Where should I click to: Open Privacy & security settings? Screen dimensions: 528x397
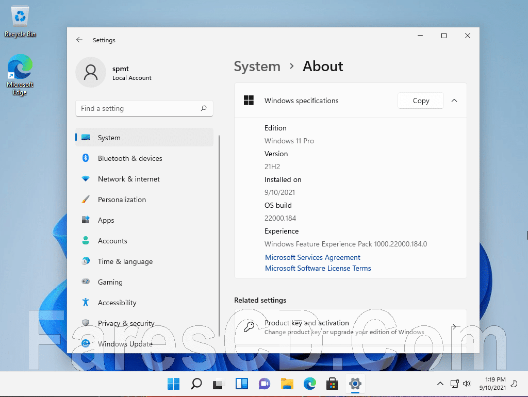144,323
